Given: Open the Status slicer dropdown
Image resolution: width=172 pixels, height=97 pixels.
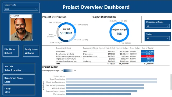Looking at the screenshot, I should (x=157, y=38).
